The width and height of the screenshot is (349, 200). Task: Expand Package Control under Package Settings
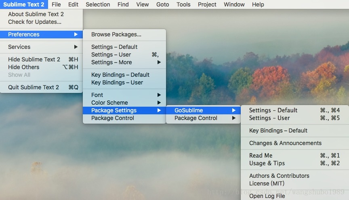point(203,118)
